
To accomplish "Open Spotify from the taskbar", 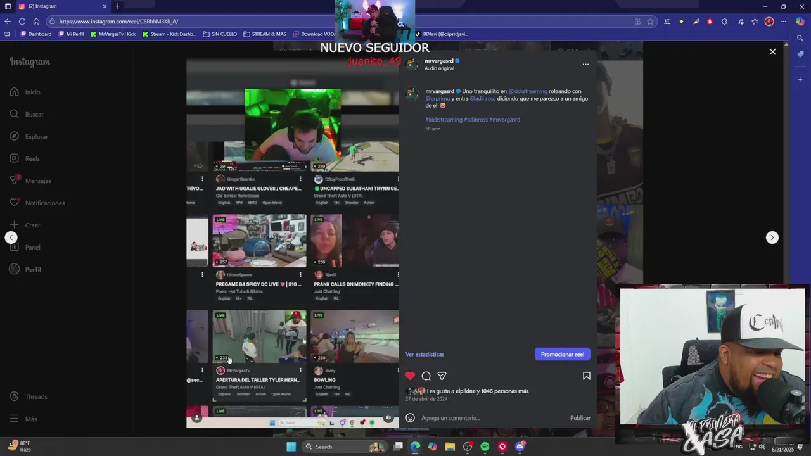I will point(485,446).
